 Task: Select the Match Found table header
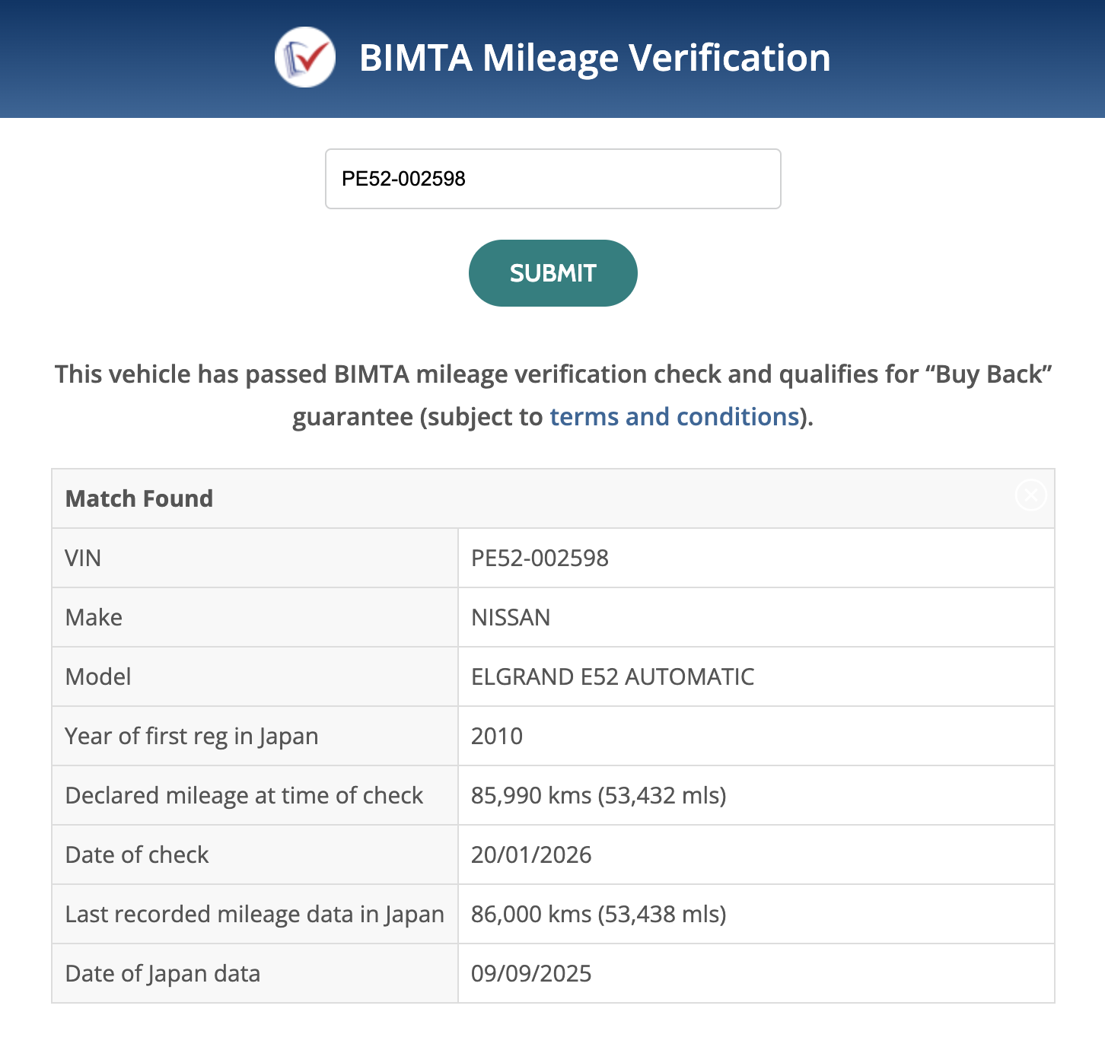click(x=139, y=498)
